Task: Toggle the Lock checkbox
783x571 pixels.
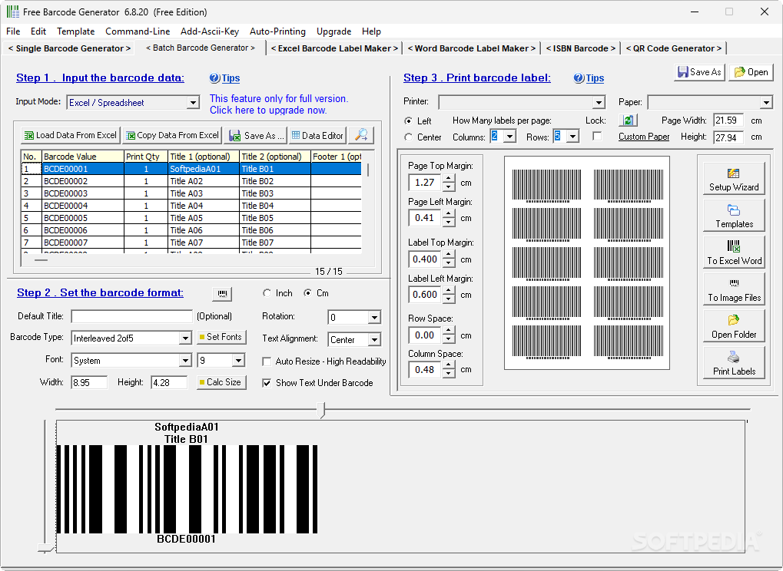Action: point(597,136)
